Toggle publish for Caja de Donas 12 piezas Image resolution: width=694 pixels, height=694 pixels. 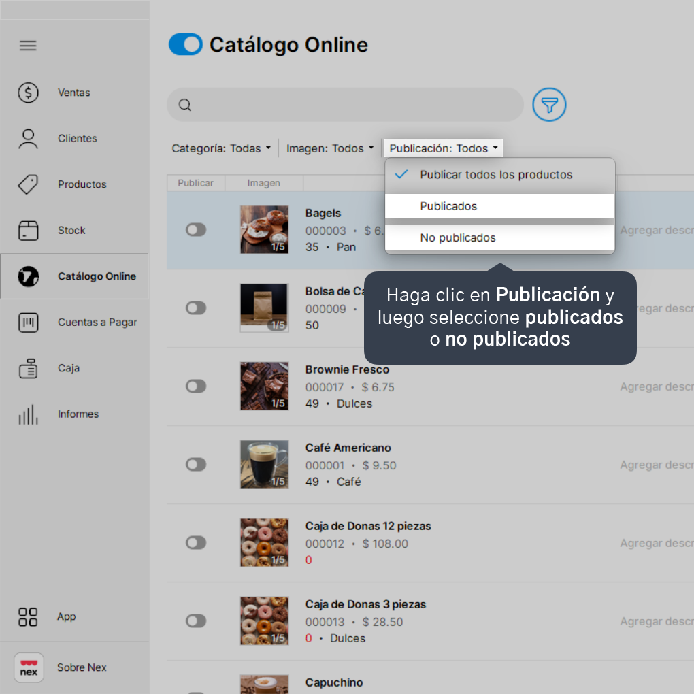[196, 543]
